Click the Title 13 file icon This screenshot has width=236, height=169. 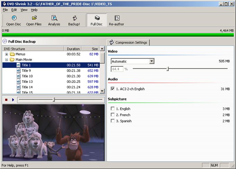click(x=18, y=82)
